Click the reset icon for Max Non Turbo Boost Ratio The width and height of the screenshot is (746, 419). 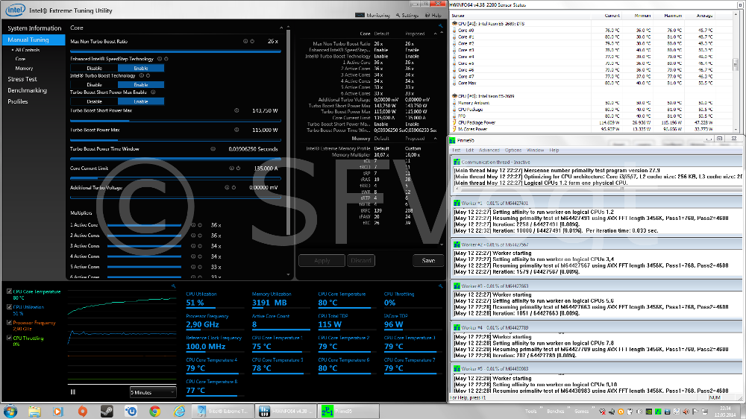pyautogui.click(x=252, y=41)
